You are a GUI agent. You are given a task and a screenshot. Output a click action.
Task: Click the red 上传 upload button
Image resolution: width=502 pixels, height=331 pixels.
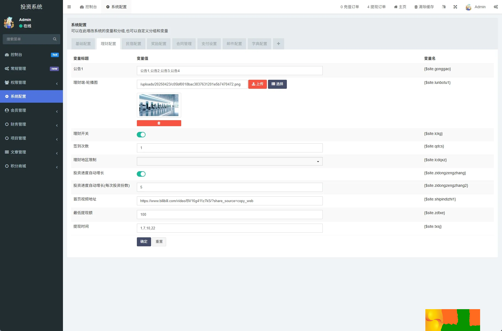point(257,84)
